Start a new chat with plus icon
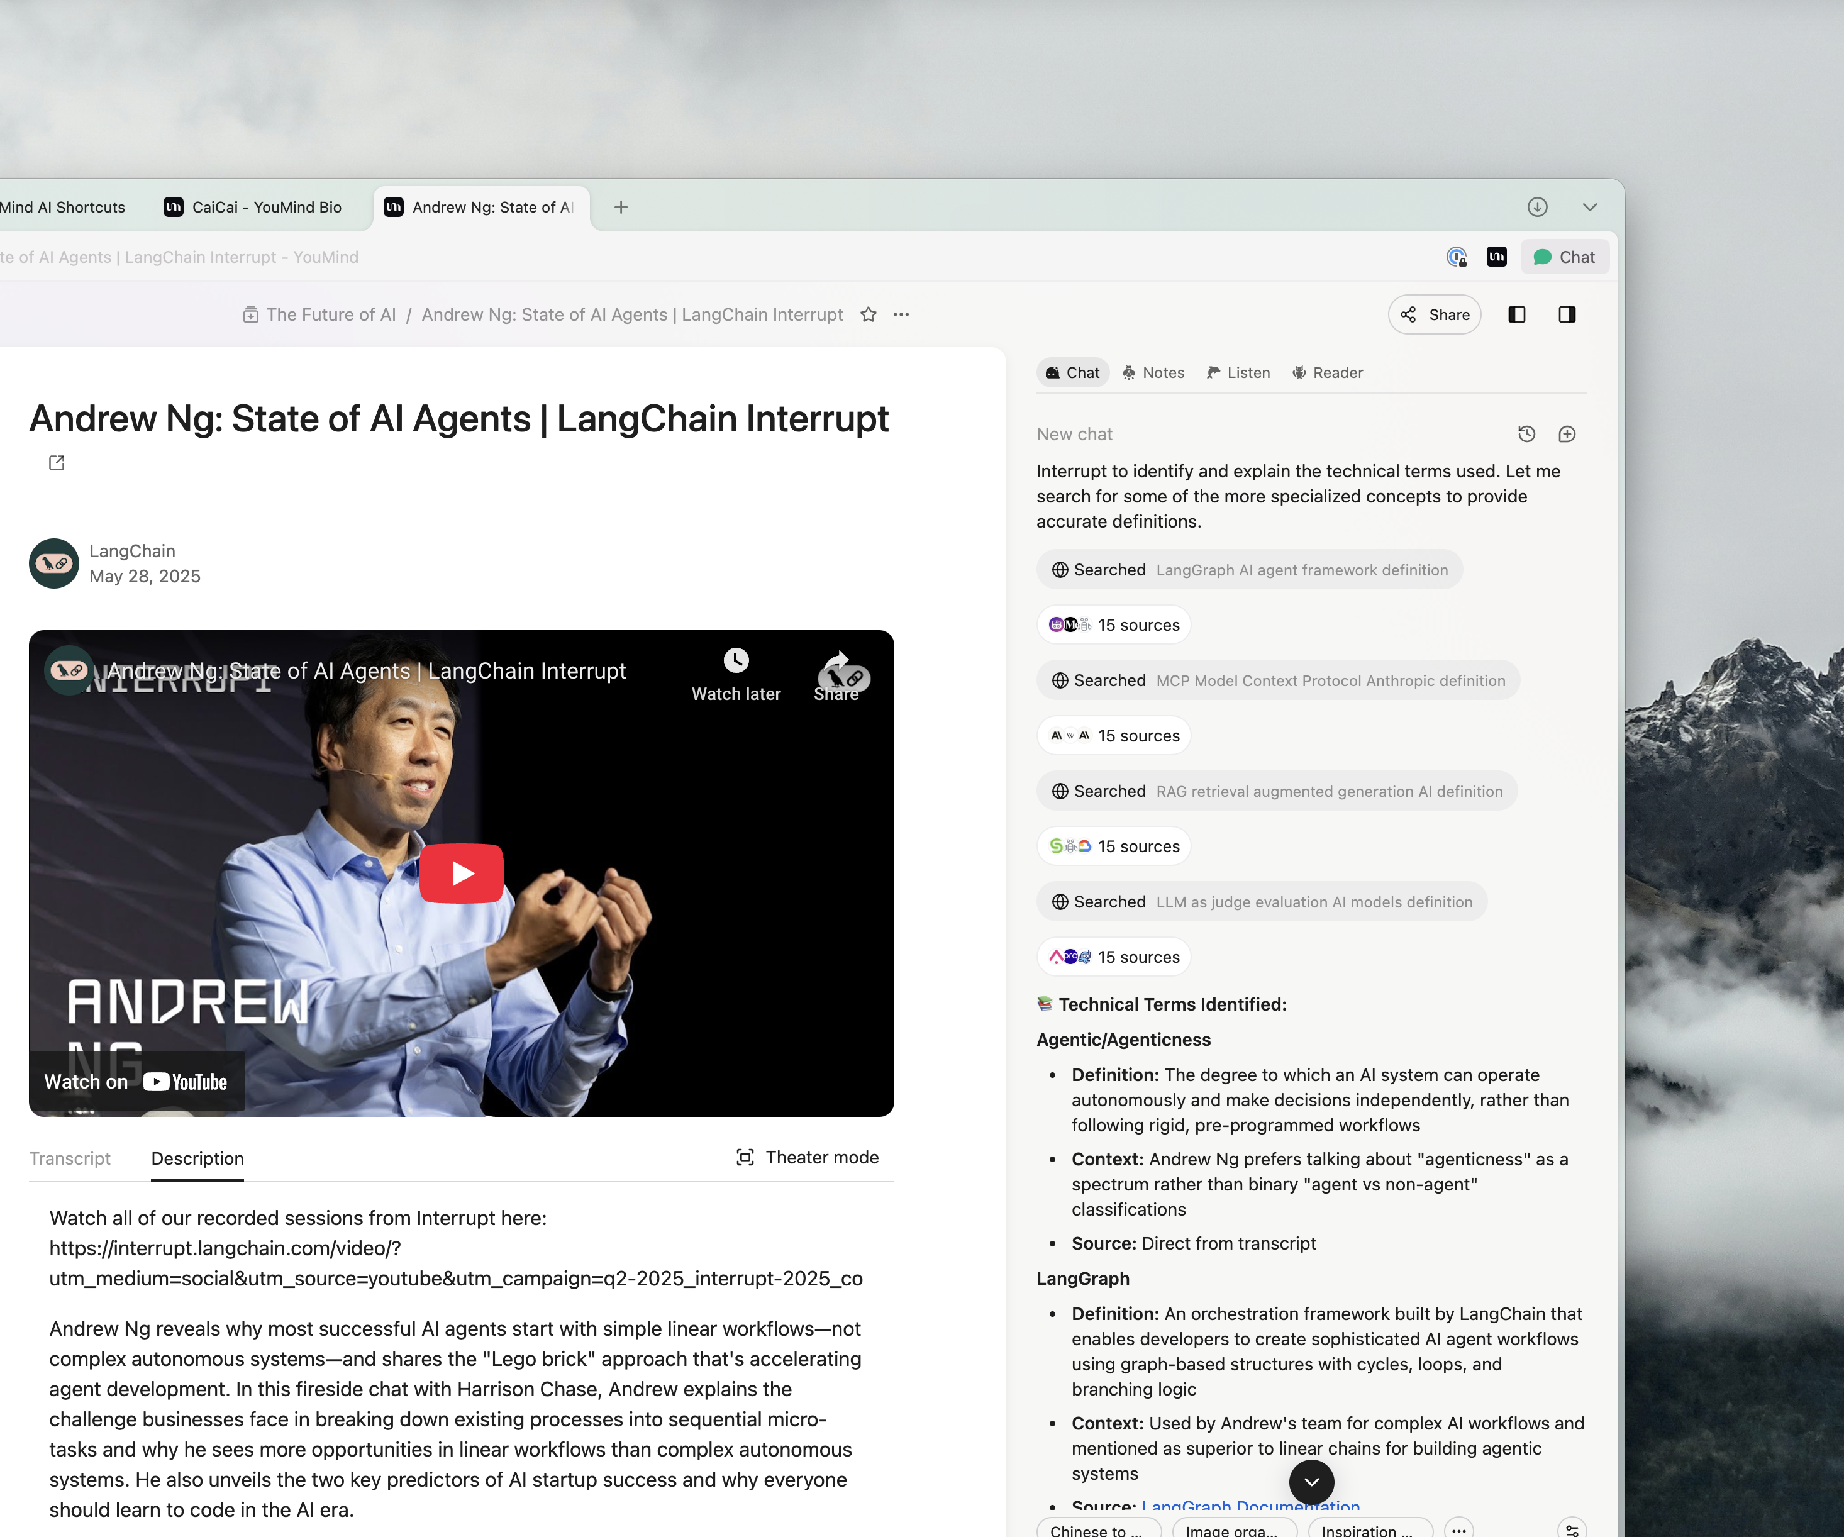The height and width of the screenshot is (1537, 1844). (1567, 434)
